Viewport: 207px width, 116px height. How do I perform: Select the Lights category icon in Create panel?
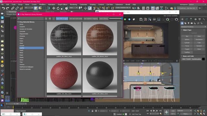point(189,23)
